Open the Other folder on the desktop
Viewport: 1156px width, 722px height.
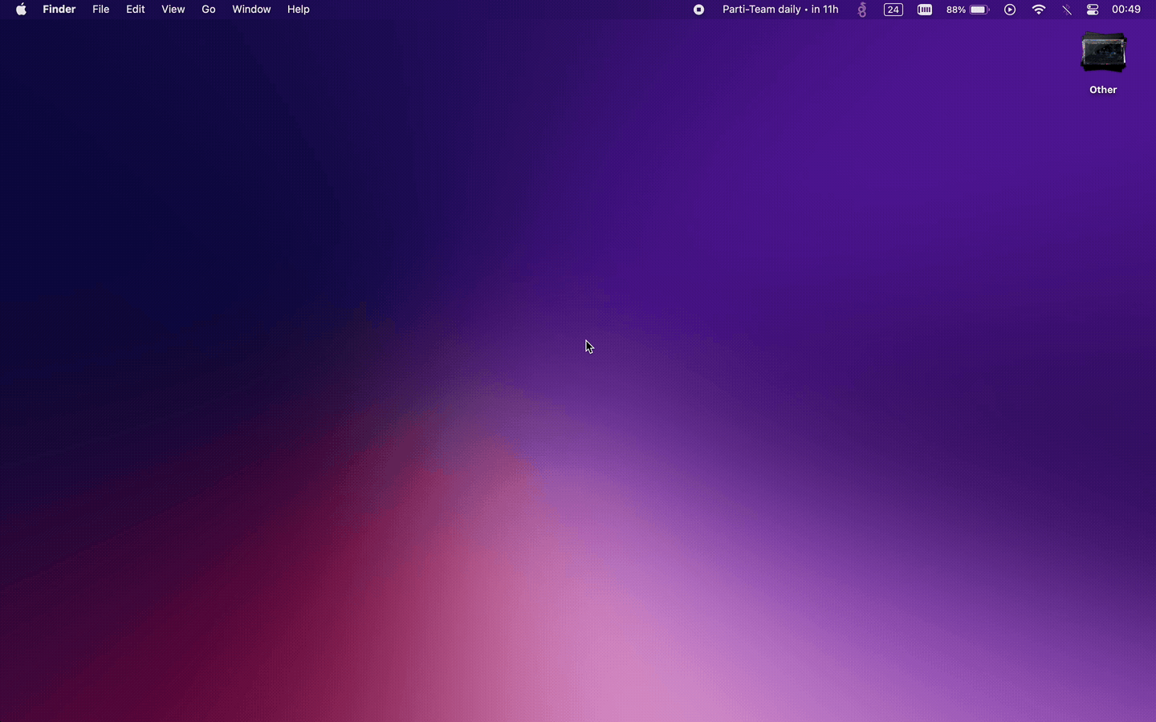(x=1103, y=52)
